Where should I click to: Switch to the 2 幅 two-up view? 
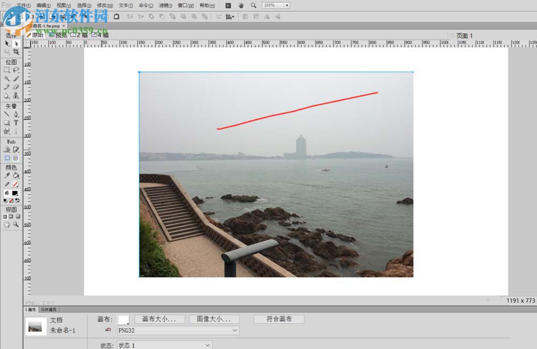[79, 35]
